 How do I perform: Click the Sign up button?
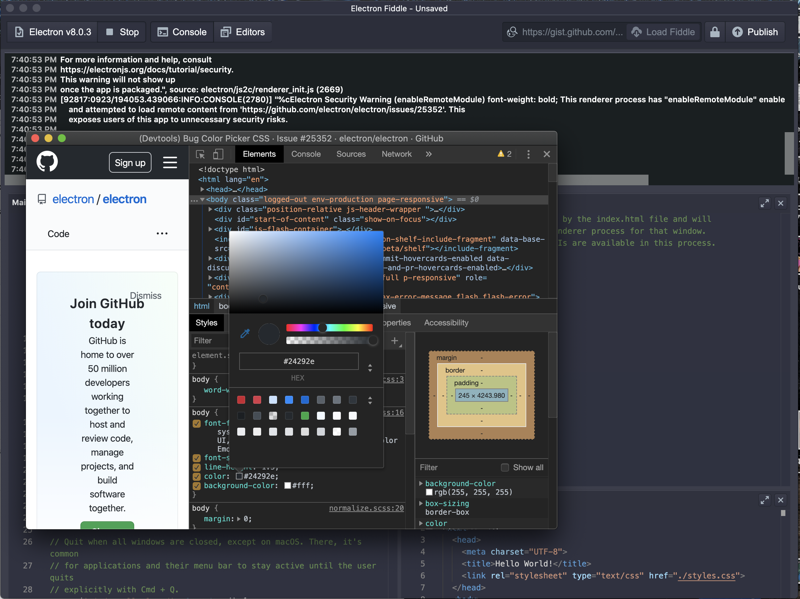pos(130,162)
